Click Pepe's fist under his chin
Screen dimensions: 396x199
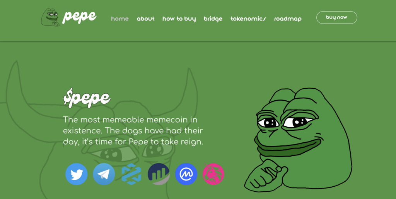(266, 175)
